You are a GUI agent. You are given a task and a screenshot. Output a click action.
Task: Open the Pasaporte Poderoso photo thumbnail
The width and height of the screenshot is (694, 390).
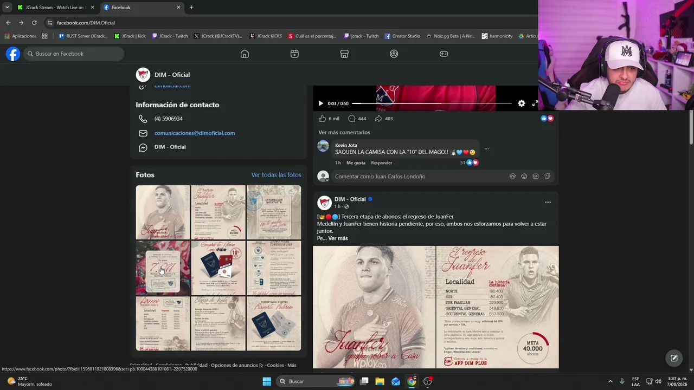[274, 323]
